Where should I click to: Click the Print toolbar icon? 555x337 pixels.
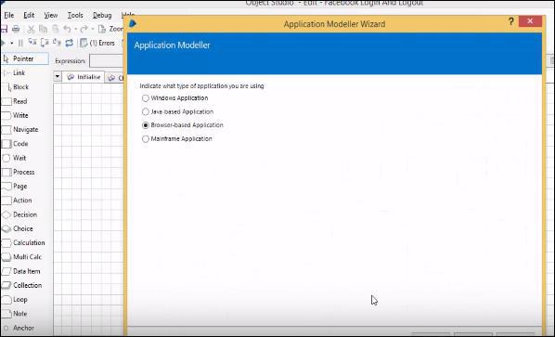click(16, 29)
